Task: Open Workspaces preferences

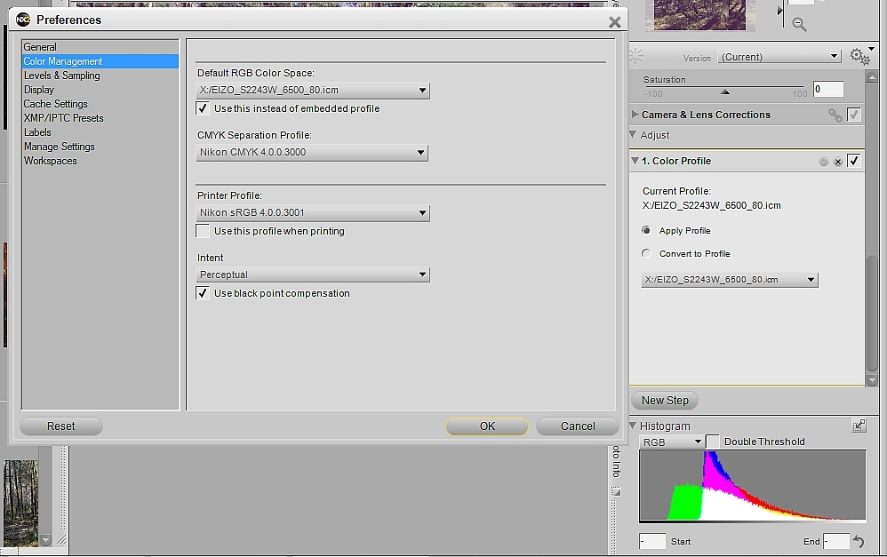Action: (x=100, y=160)
